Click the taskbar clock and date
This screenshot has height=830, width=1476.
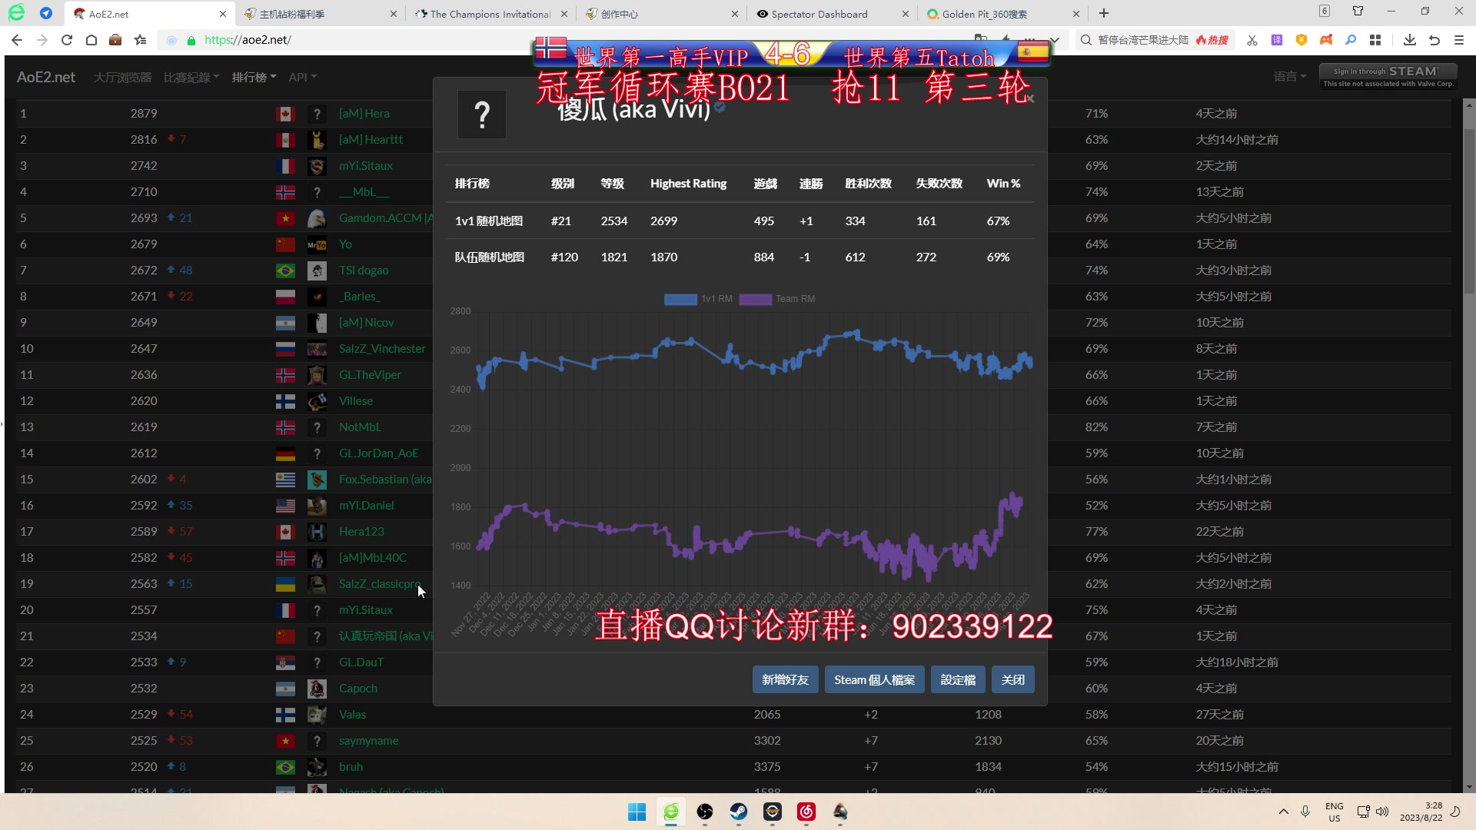pyautogui.click(x=1421, y=812)
